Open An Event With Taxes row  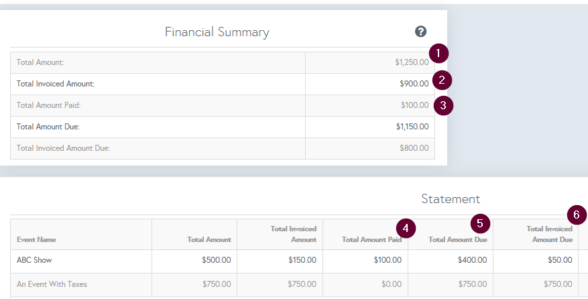(52, 284)
